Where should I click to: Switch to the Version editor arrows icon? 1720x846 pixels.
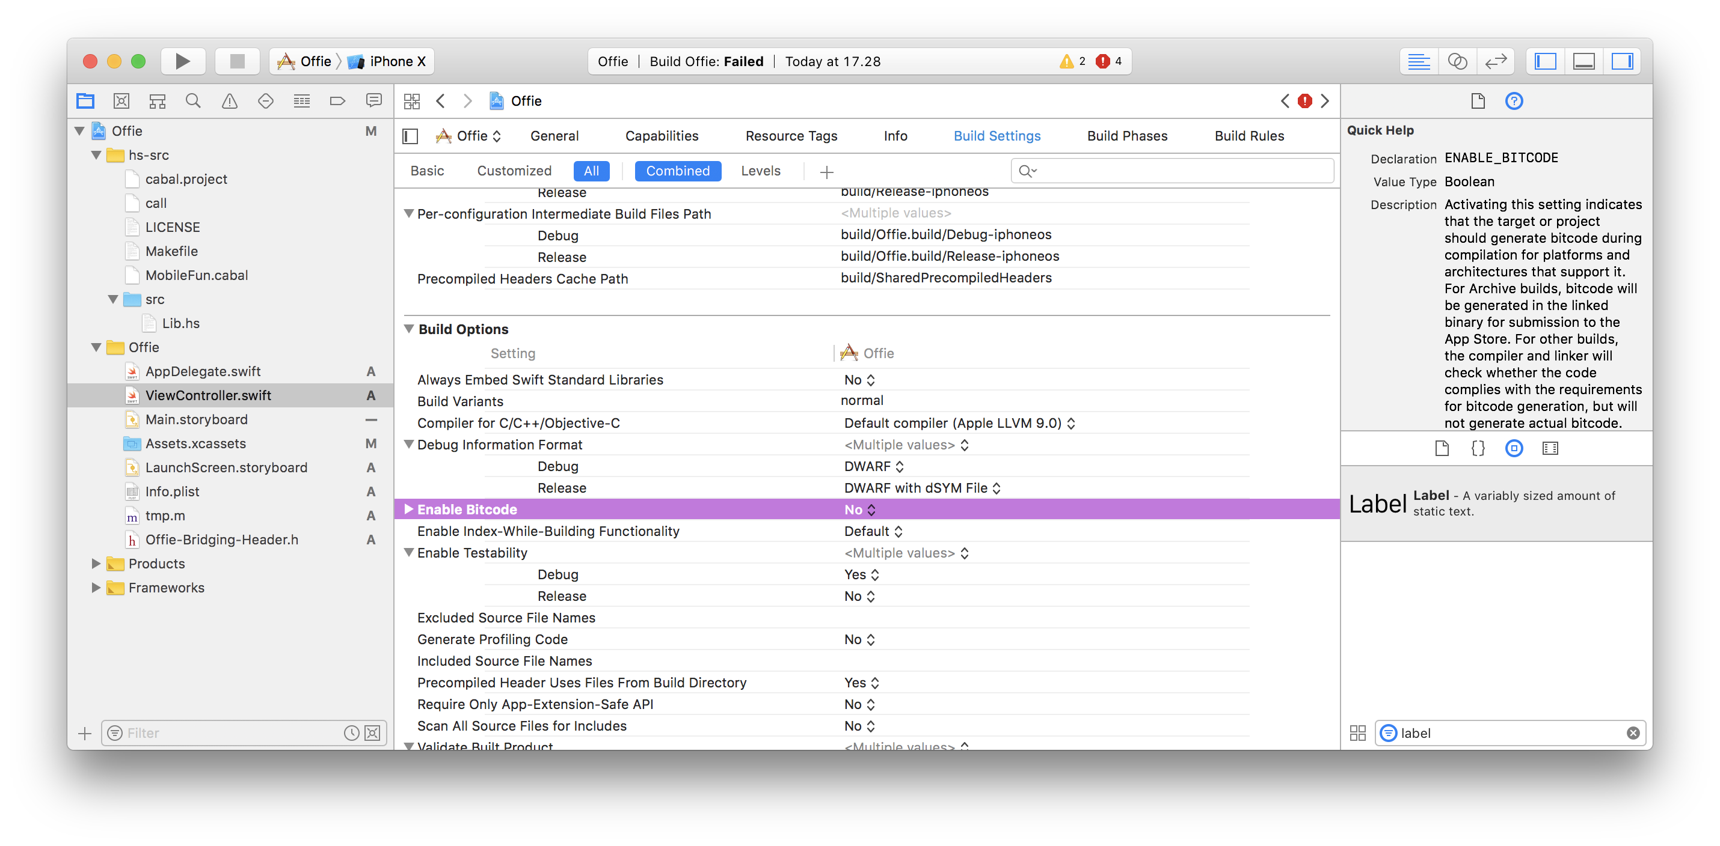coord(1496,61)
